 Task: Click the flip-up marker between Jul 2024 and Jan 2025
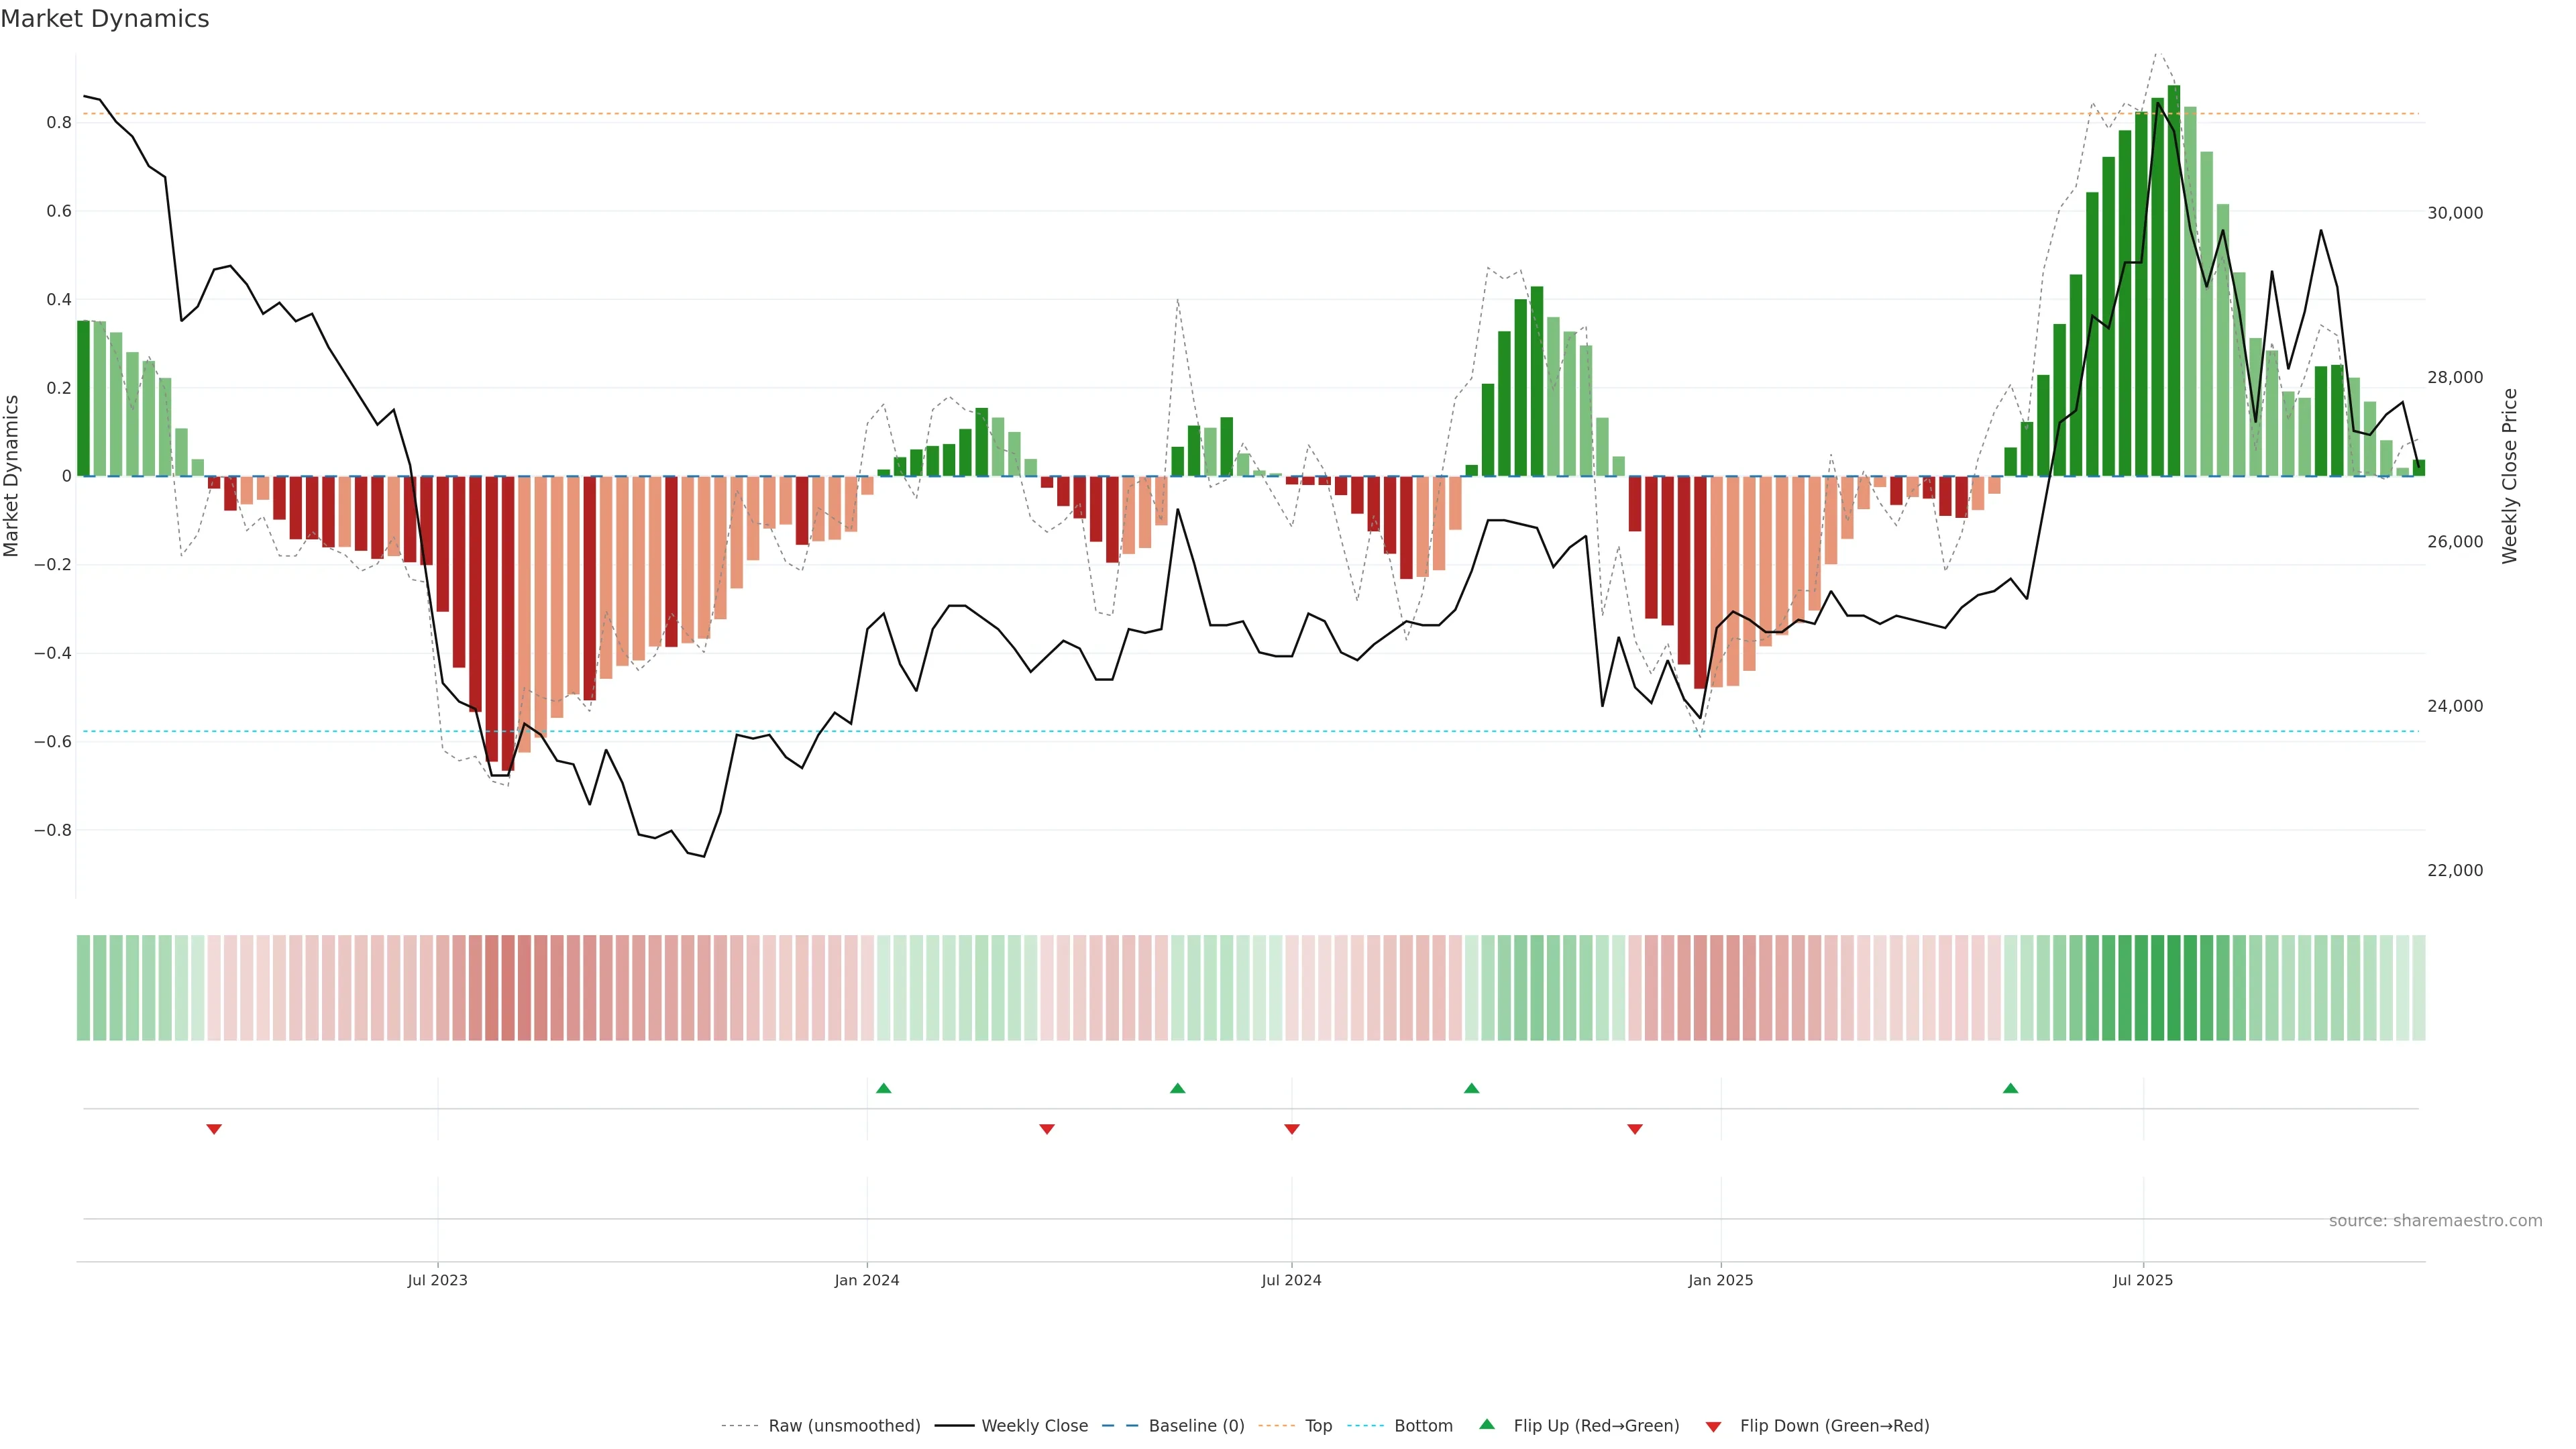tap(1471, 1088)
